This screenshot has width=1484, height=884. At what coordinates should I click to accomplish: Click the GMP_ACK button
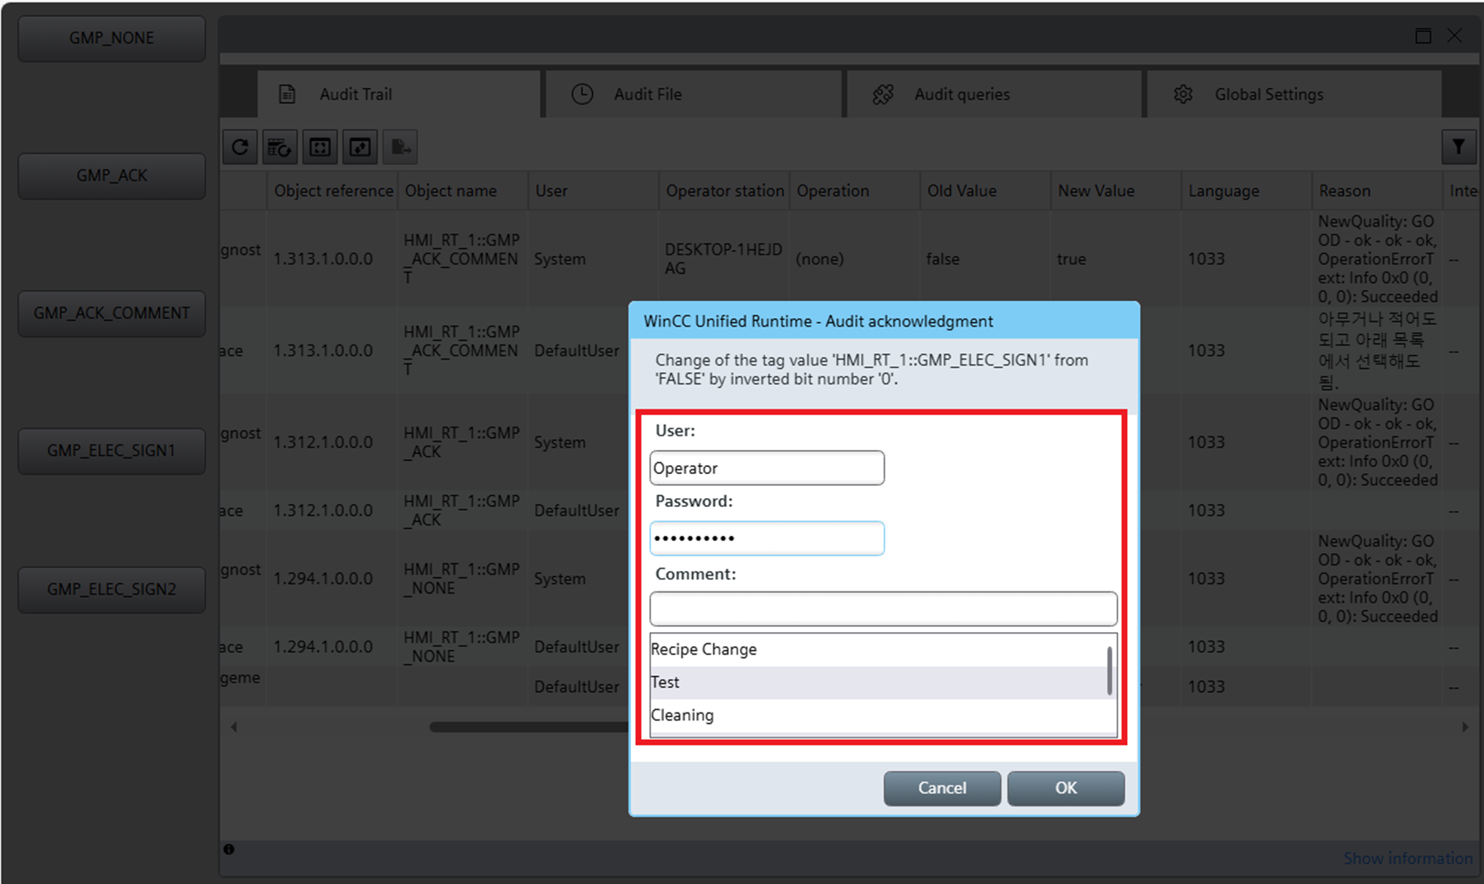111,175
